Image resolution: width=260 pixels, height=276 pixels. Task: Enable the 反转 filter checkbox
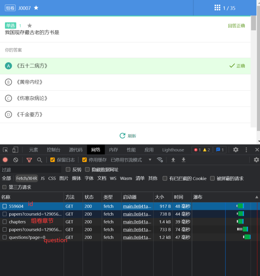click(x=68, y=169)
